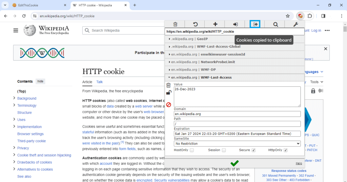Open the SameSite dropdown
Screen dimensions: 347x182
point(237,144)
